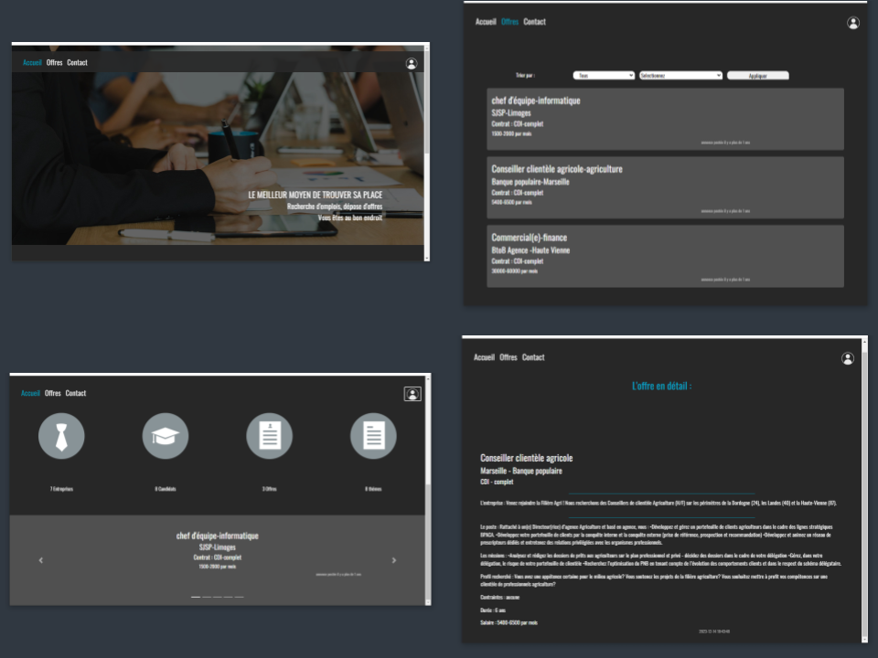
Task: Click profile icon on the offers list page
Action: 853,23
